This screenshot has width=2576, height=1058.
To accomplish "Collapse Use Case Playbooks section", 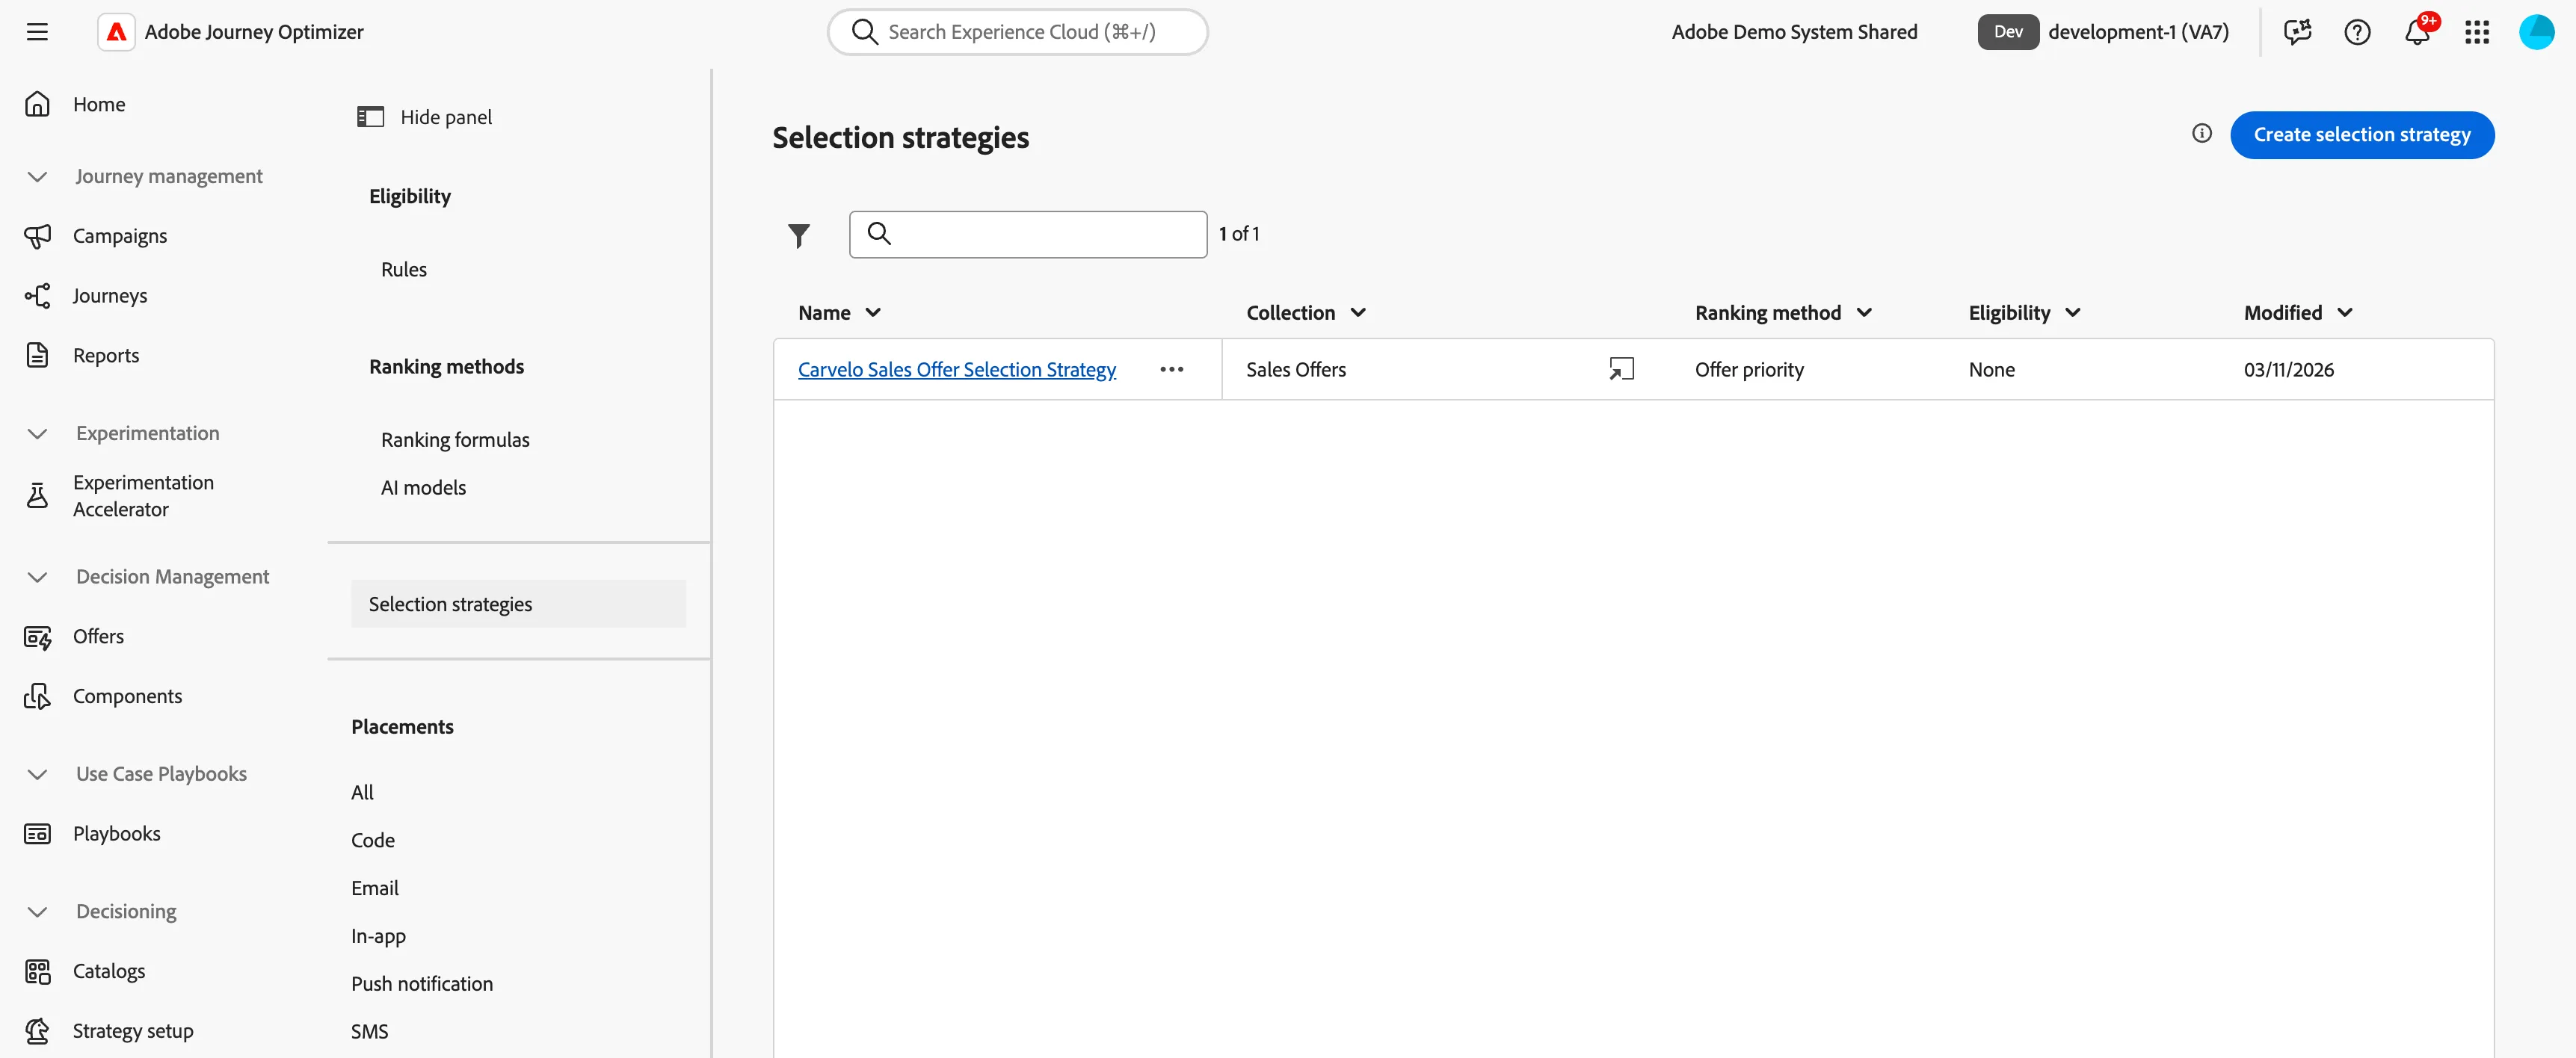I will tap(37, 774).
